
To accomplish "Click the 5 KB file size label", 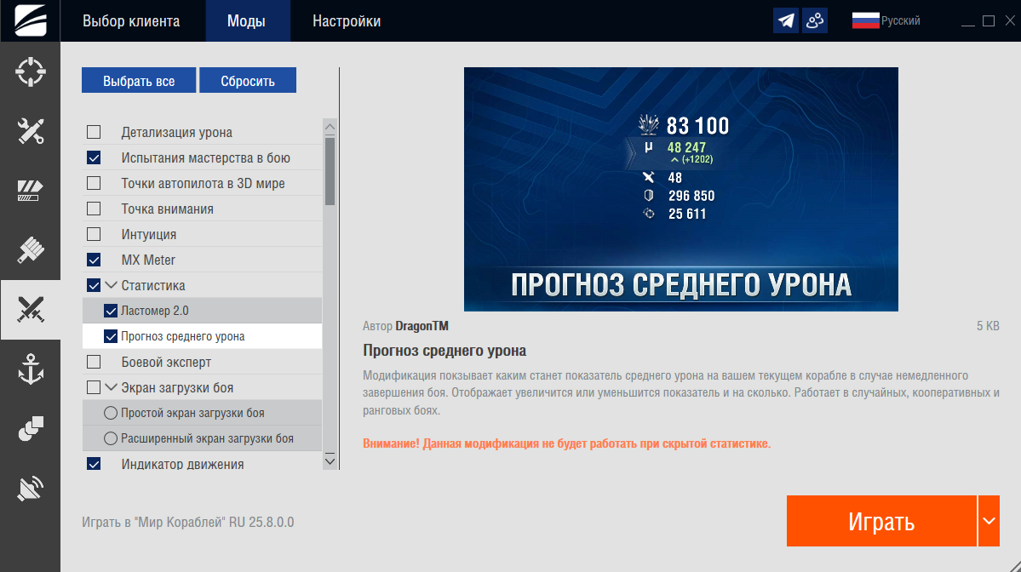I will 988,326.
